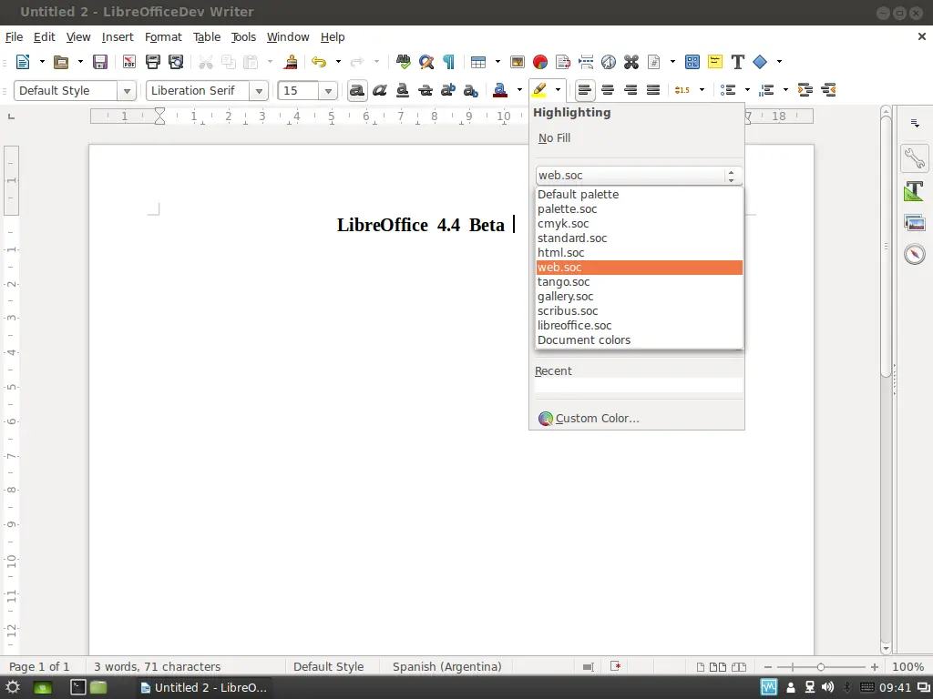Open the Tools menu
This screenshot has width=933, height=699.
[243, 36]
